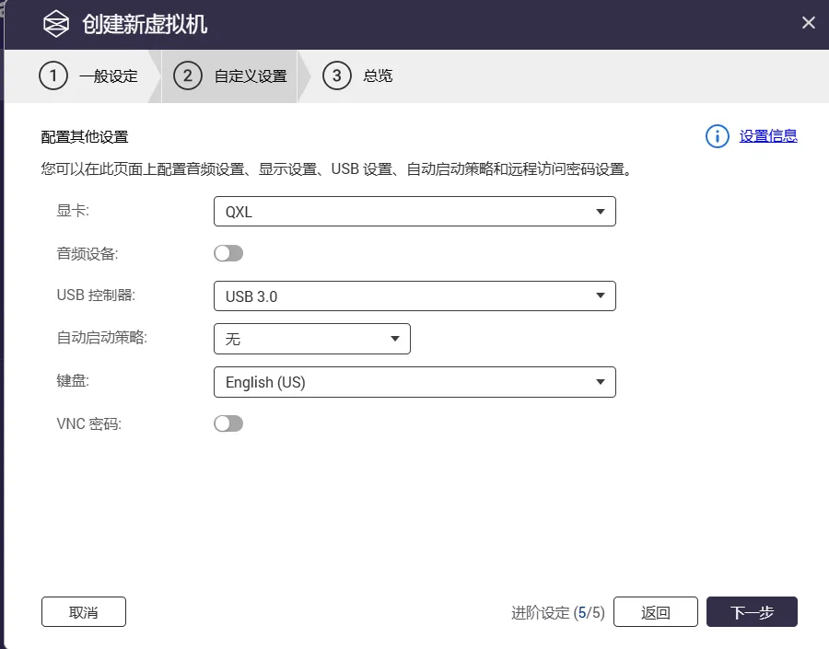
Task: Click the 取消 button
Action: (84, 612)
